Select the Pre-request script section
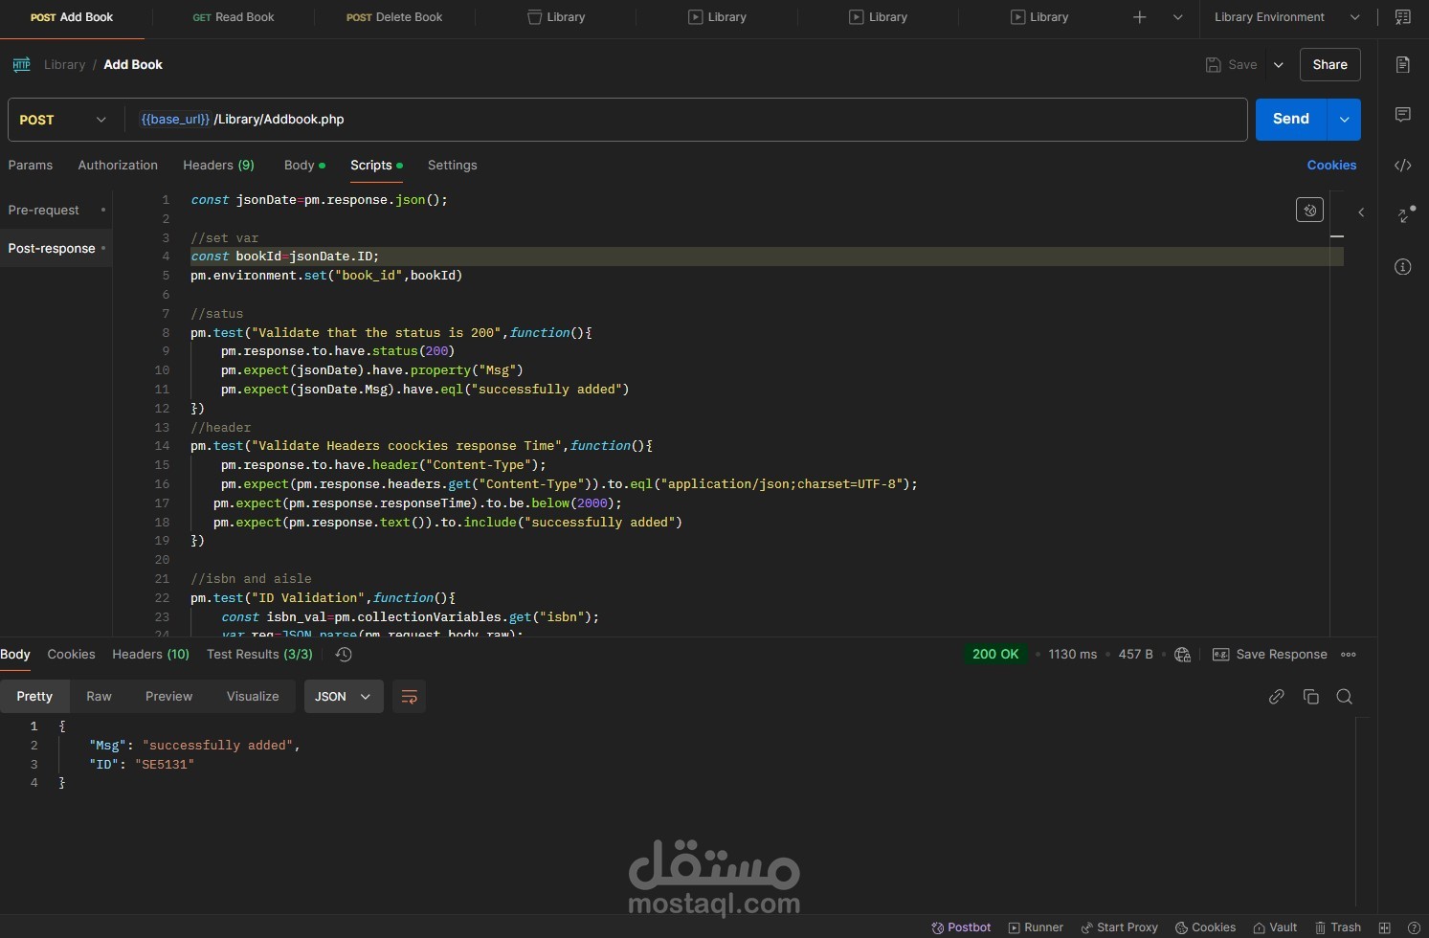Viewport: 1429px width, 938px height. (x=56, y=211)
